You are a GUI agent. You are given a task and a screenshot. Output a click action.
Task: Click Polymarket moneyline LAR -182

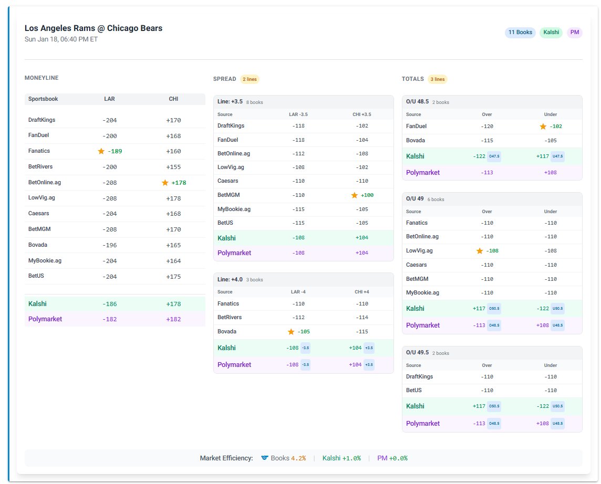(x=110, y=319)
